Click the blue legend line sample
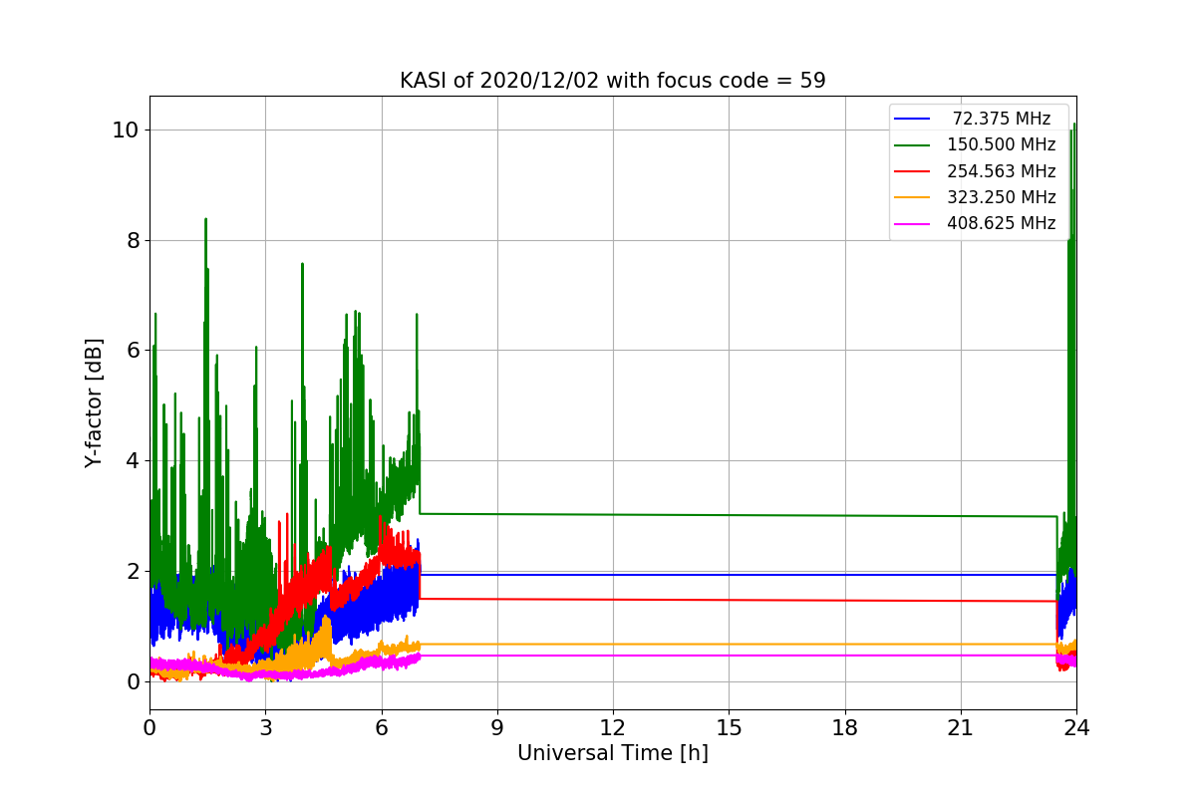This screenshot has width=1196, height=797. click(913, 119)
